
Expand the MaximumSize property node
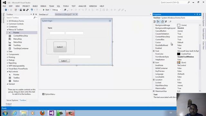(154, 91)
